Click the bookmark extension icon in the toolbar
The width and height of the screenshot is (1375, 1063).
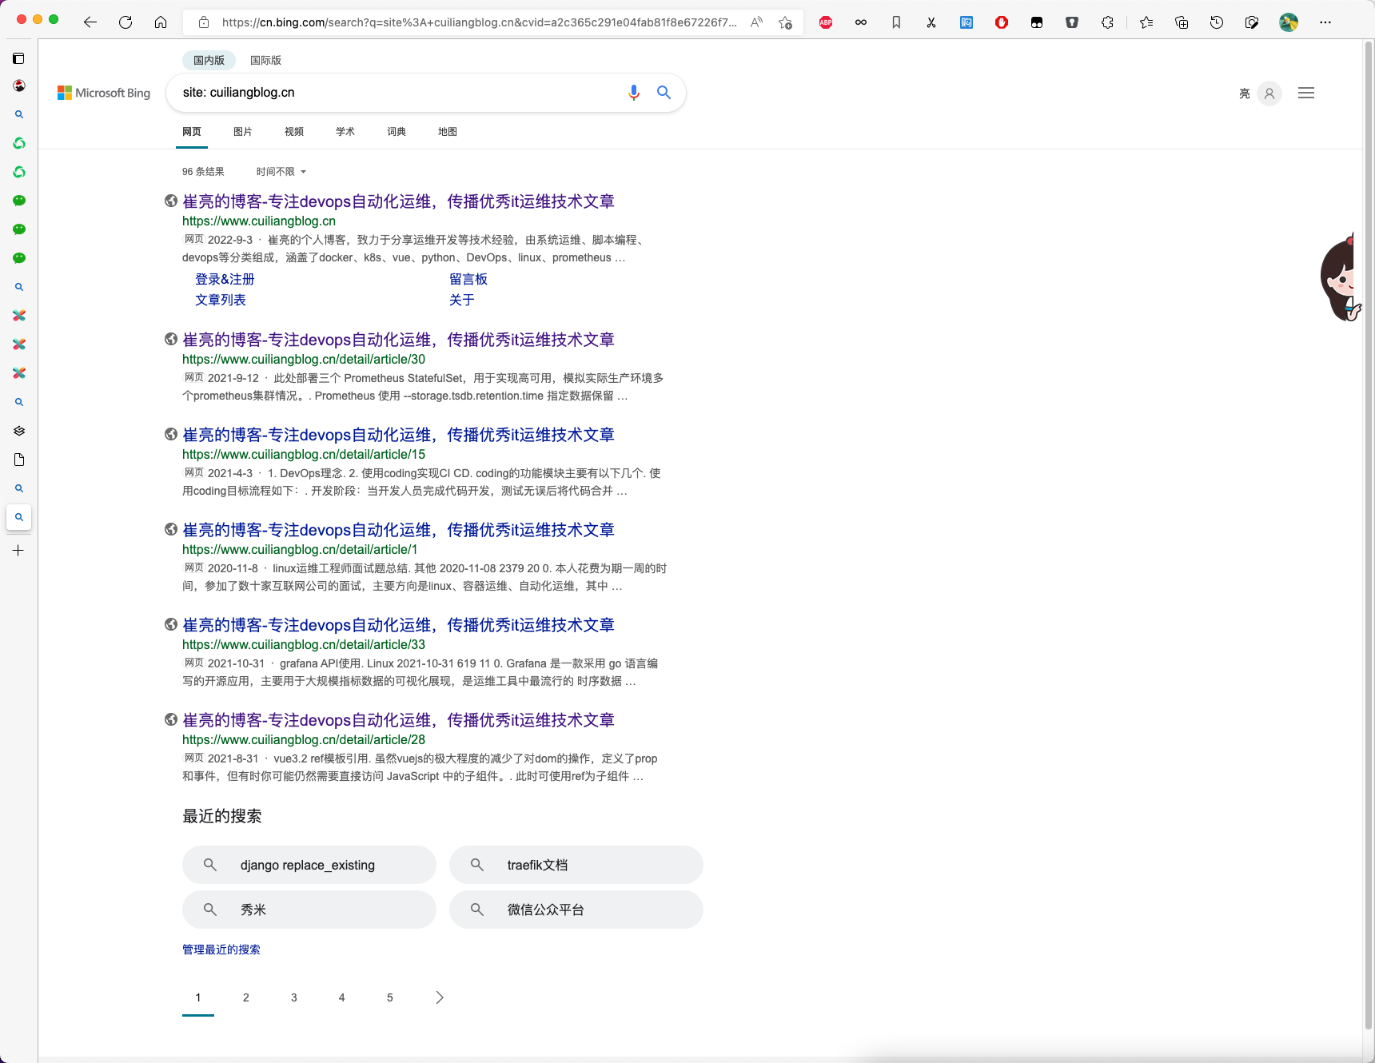896,22
